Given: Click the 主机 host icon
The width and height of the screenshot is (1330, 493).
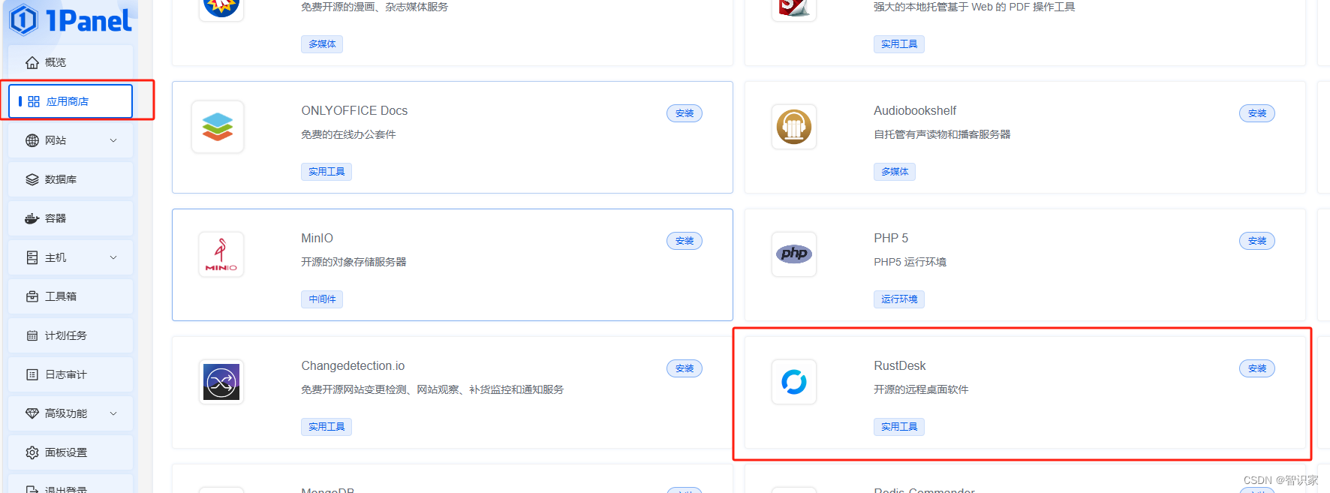Looking at the screenshot, I should 32,257.
